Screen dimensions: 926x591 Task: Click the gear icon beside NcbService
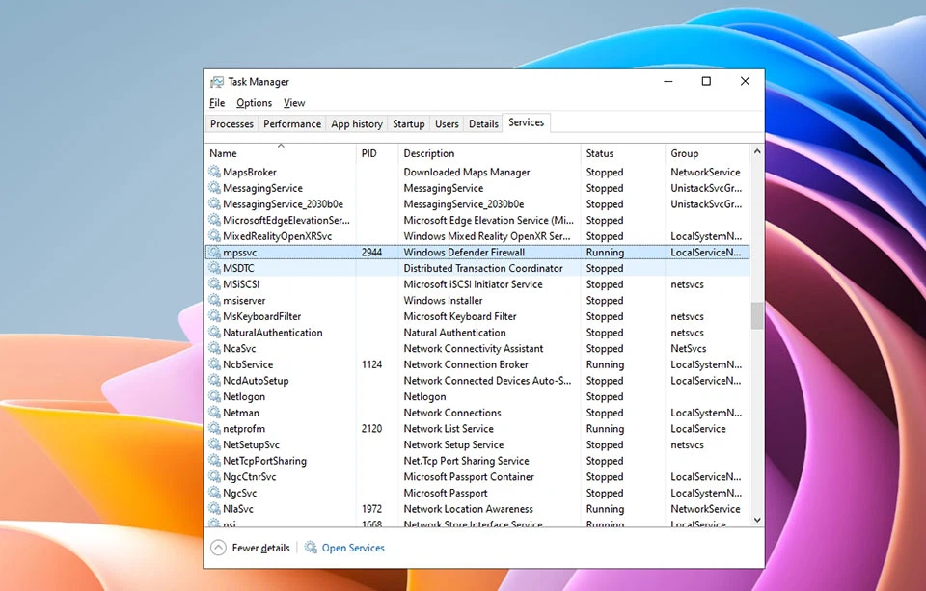214,364
